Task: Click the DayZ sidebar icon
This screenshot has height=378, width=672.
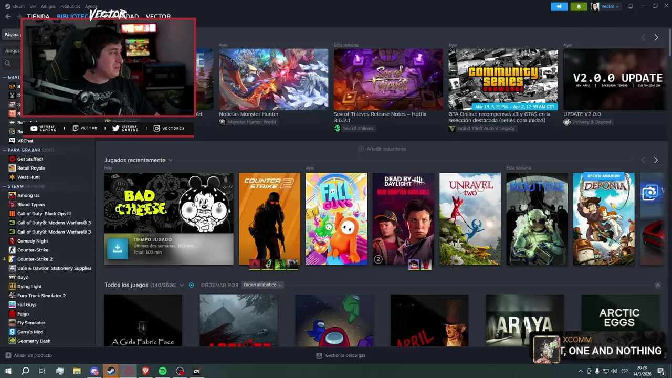Action: (12, 277)
